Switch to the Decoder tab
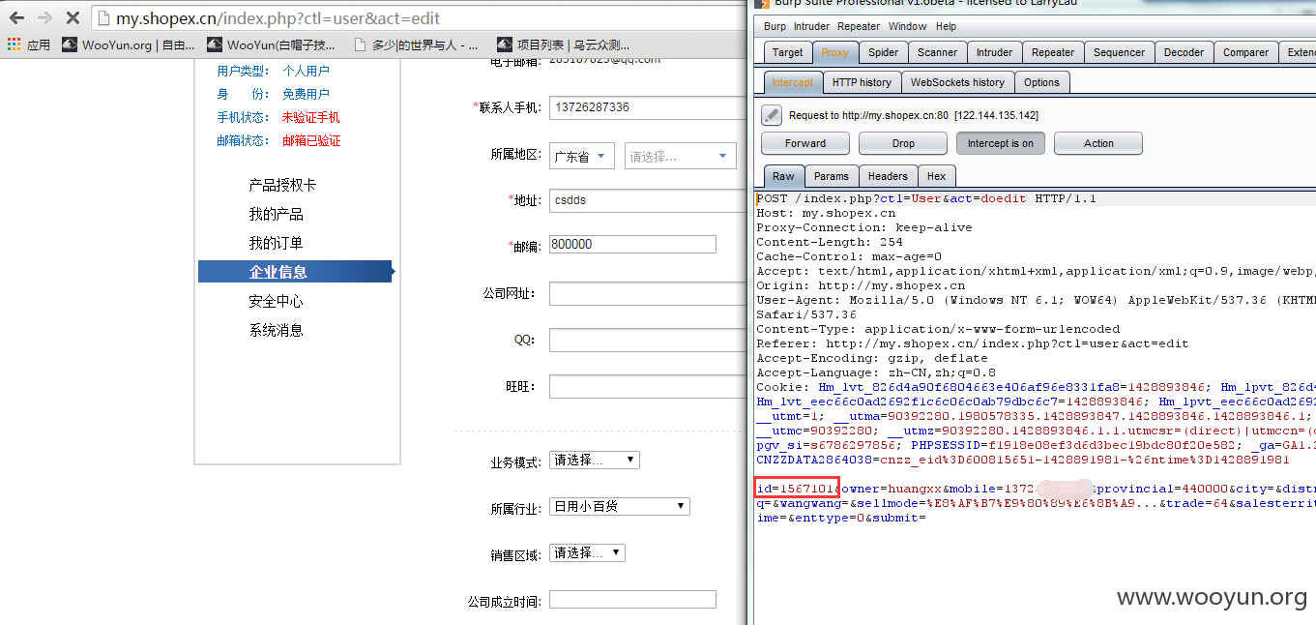 (x=1184, y=52)
